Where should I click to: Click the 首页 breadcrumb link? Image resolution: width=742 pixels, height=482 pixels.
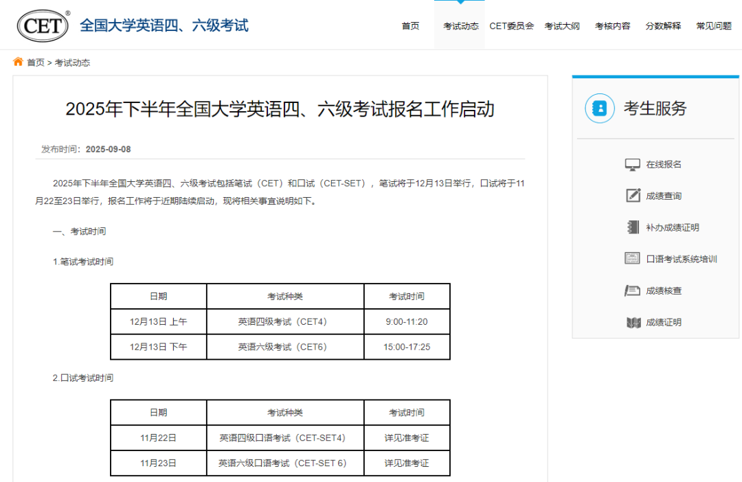[36, 62]
